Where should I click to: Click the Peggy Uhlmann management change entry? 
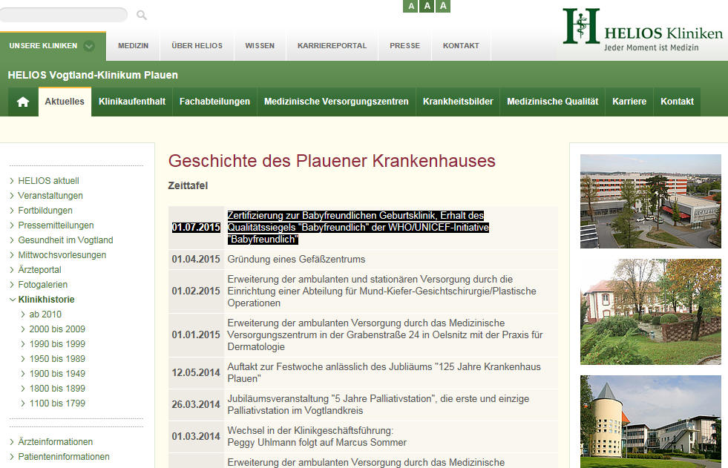317,436
